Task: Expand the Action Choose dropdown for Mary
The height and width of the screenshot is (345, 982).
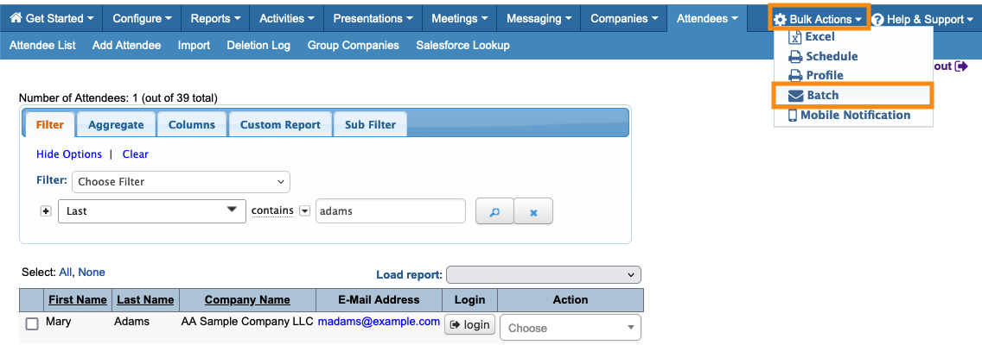Action: (571, 328)
